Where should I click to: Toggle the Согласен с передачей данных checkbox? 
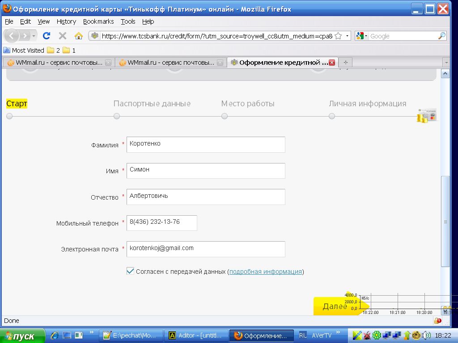pyautogui.click(x=130, y=271)
